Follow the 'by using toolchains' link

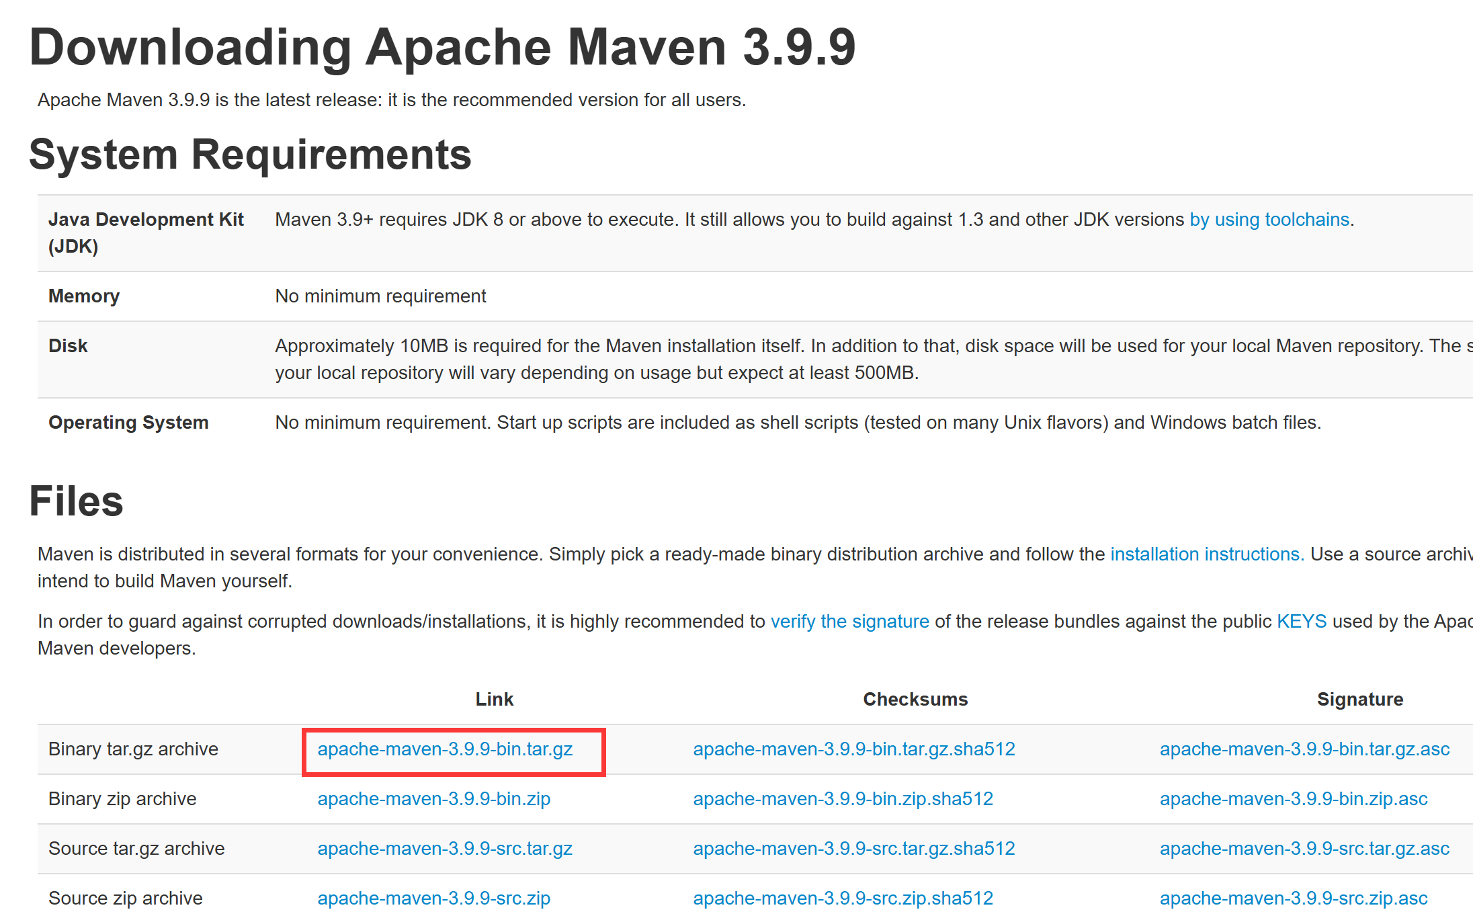1269,220
